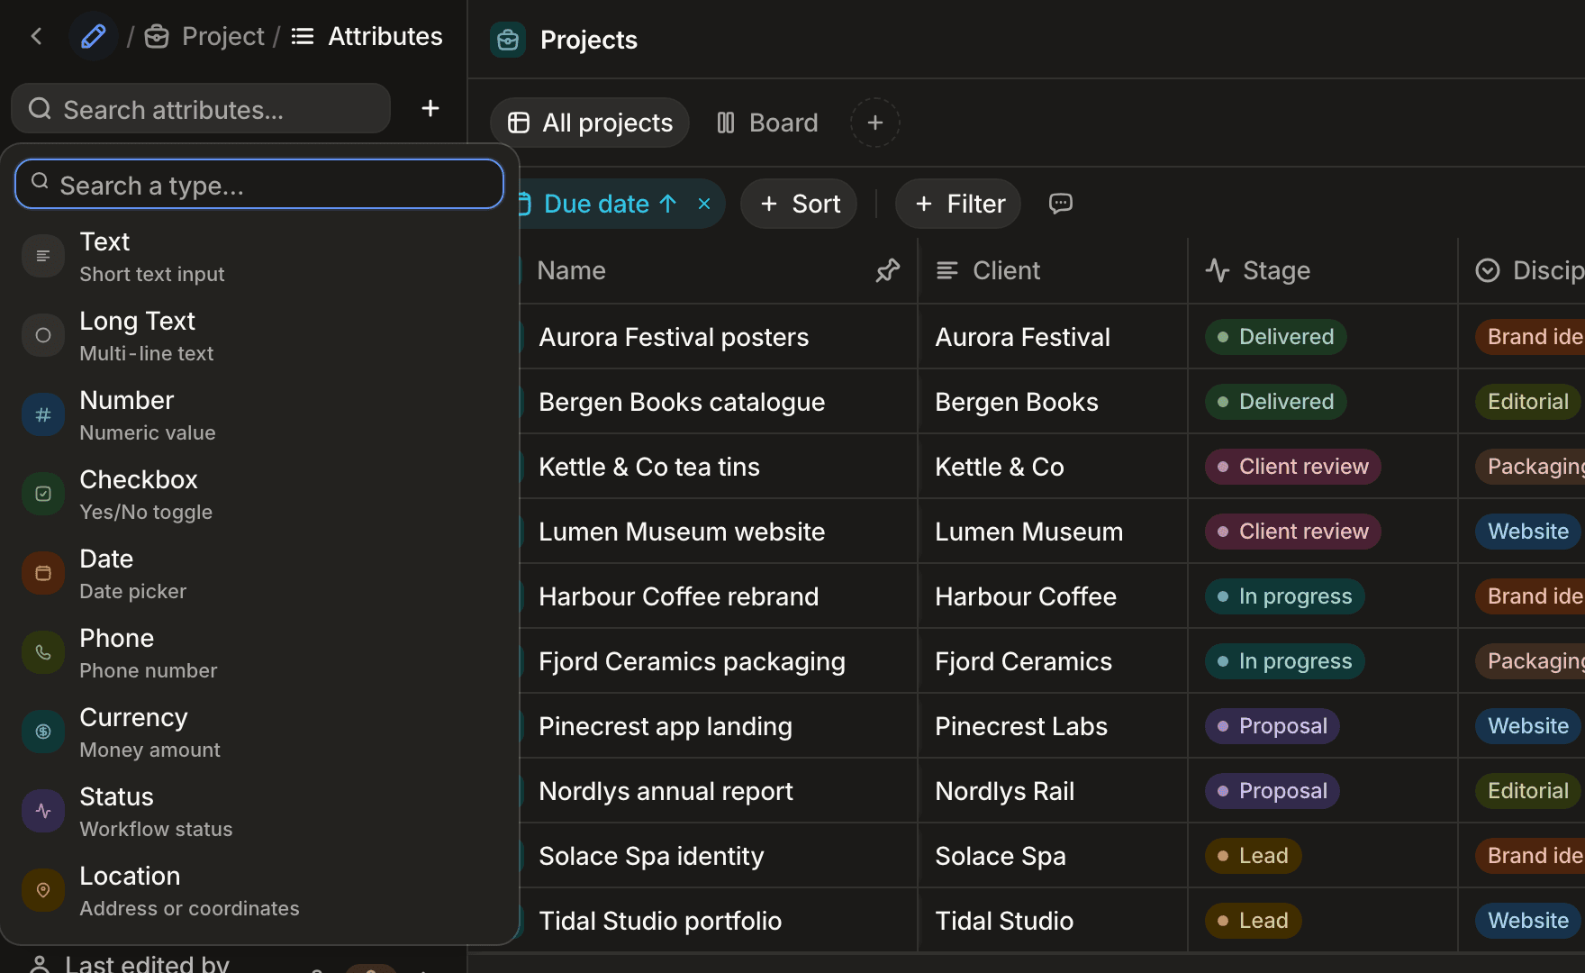The image size is (1585, 973).
Task: Focus the Search a type field
Action: point(259,185)
